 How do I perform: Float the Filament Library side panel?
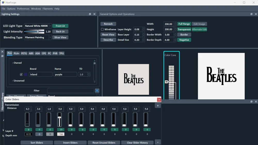tap(2, 56)
